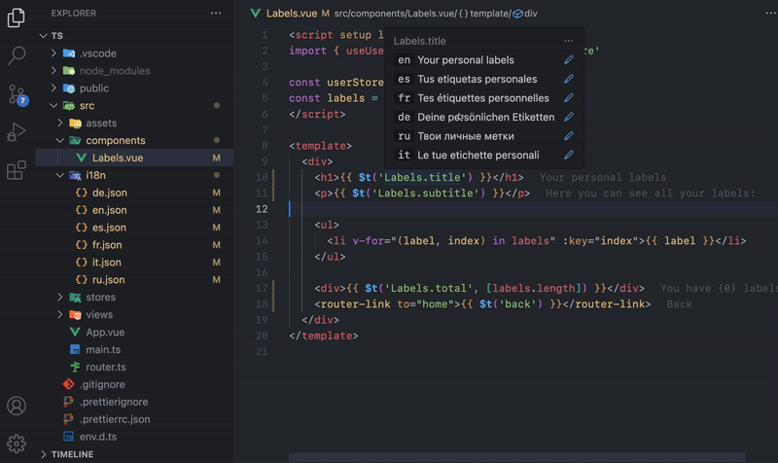
Task: Open the Accounts icon in activity bar
Action: 17,406
